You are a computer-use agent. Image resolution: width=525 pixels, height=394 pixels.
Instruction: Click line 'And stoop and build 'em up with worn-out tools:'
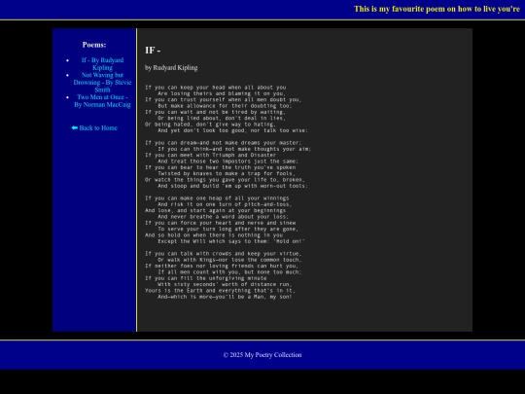pyautogui.click(x=232, y=186)
